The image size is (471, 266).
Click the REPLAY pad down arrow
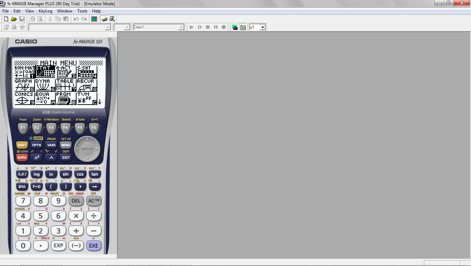(87, 159)
